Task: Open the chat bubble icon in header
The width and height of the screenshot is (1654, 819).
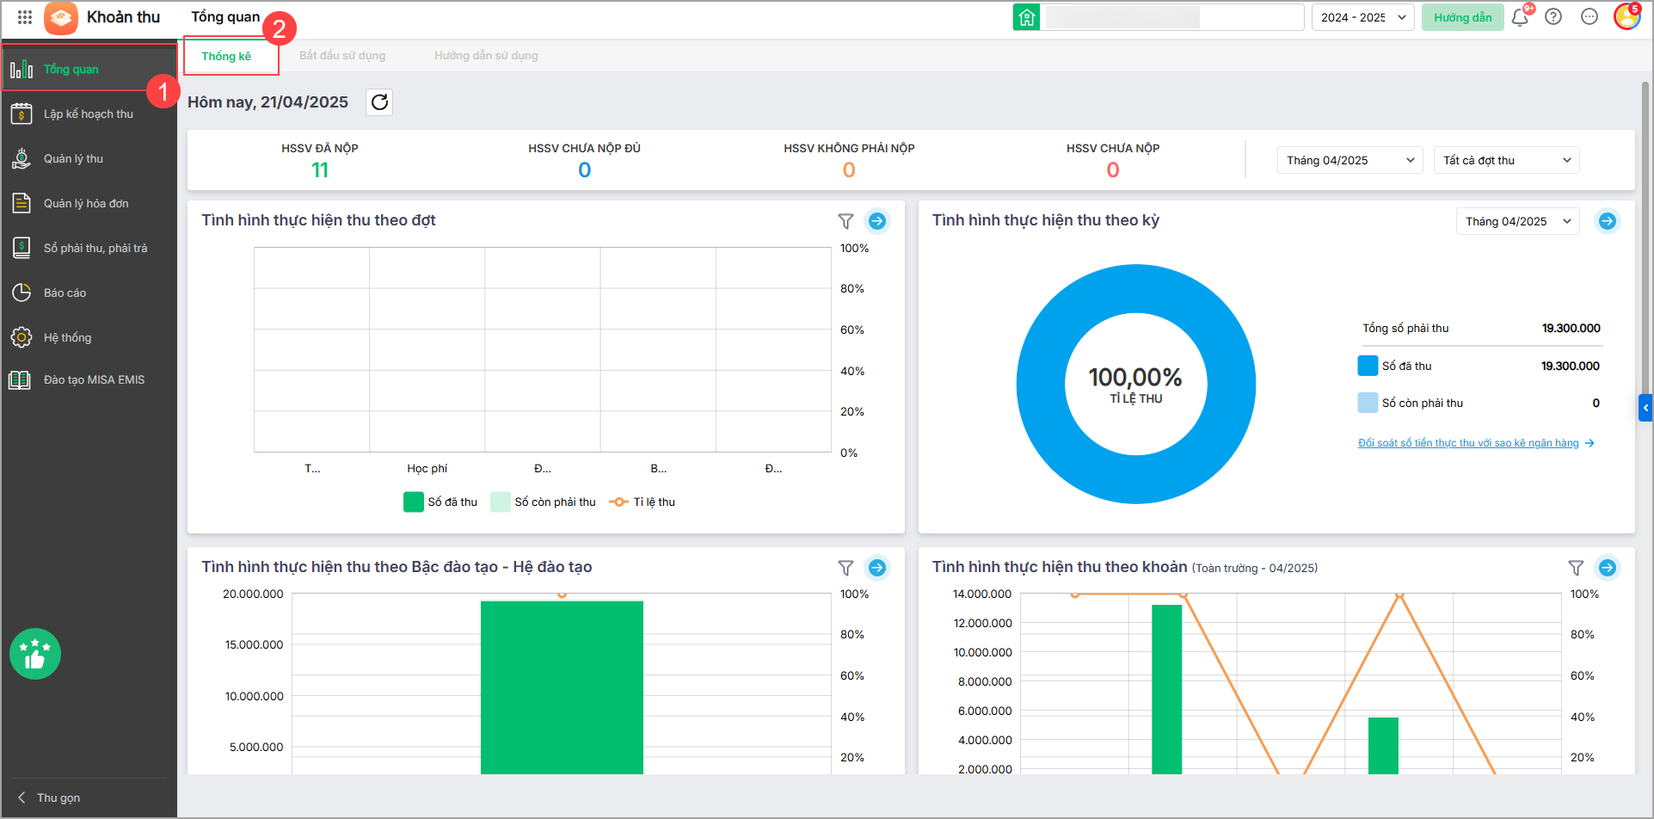Action: (x=1589, y=17)
